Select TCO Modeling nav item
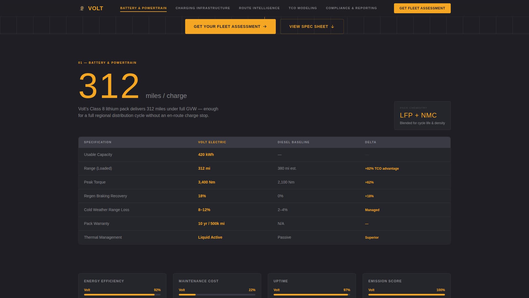529x298 pixels. (303, 8)
